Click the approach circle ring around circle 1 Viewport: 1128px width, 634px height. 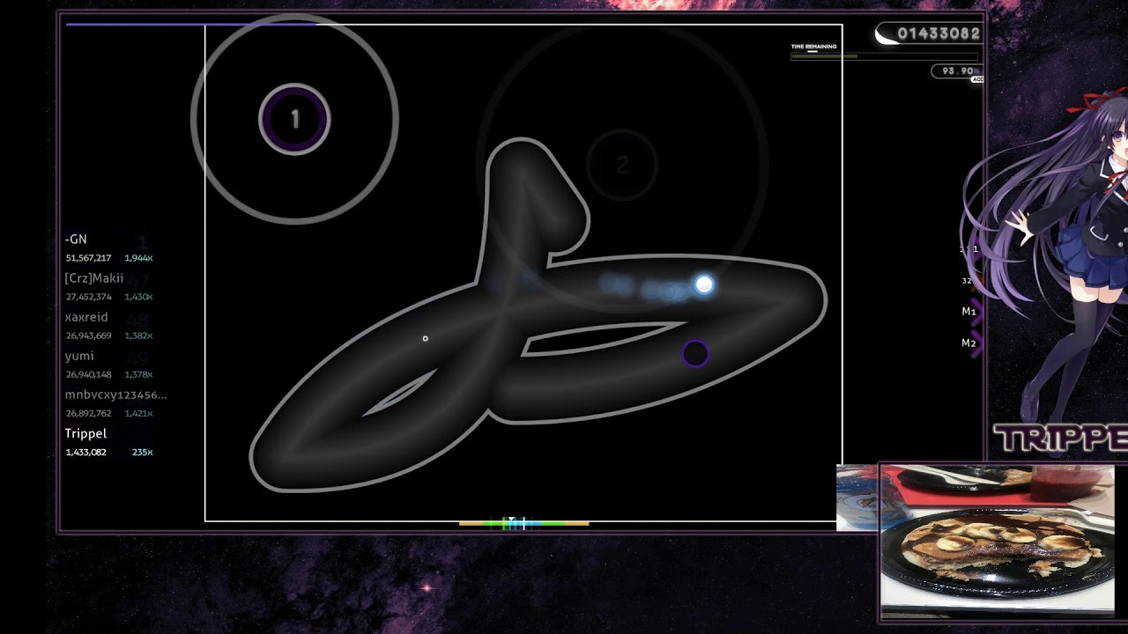click(294, 119)
